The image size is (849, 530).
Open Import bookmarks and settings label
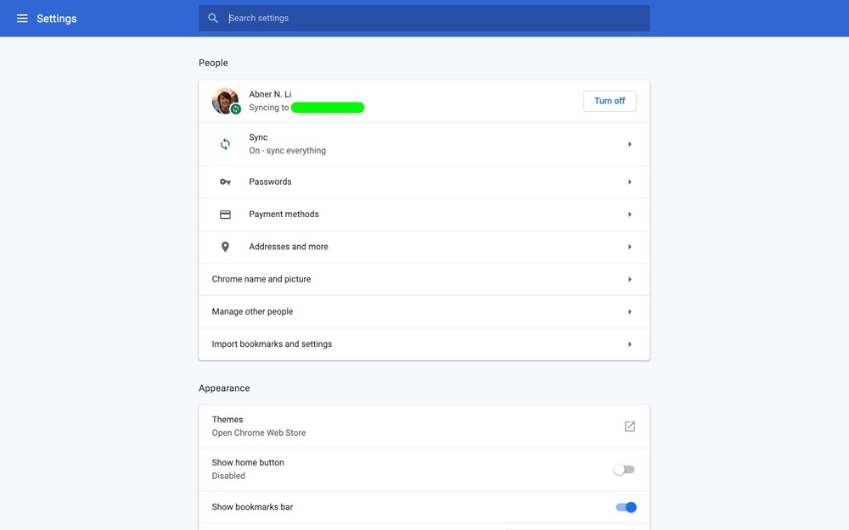click(x=272, y=344)
